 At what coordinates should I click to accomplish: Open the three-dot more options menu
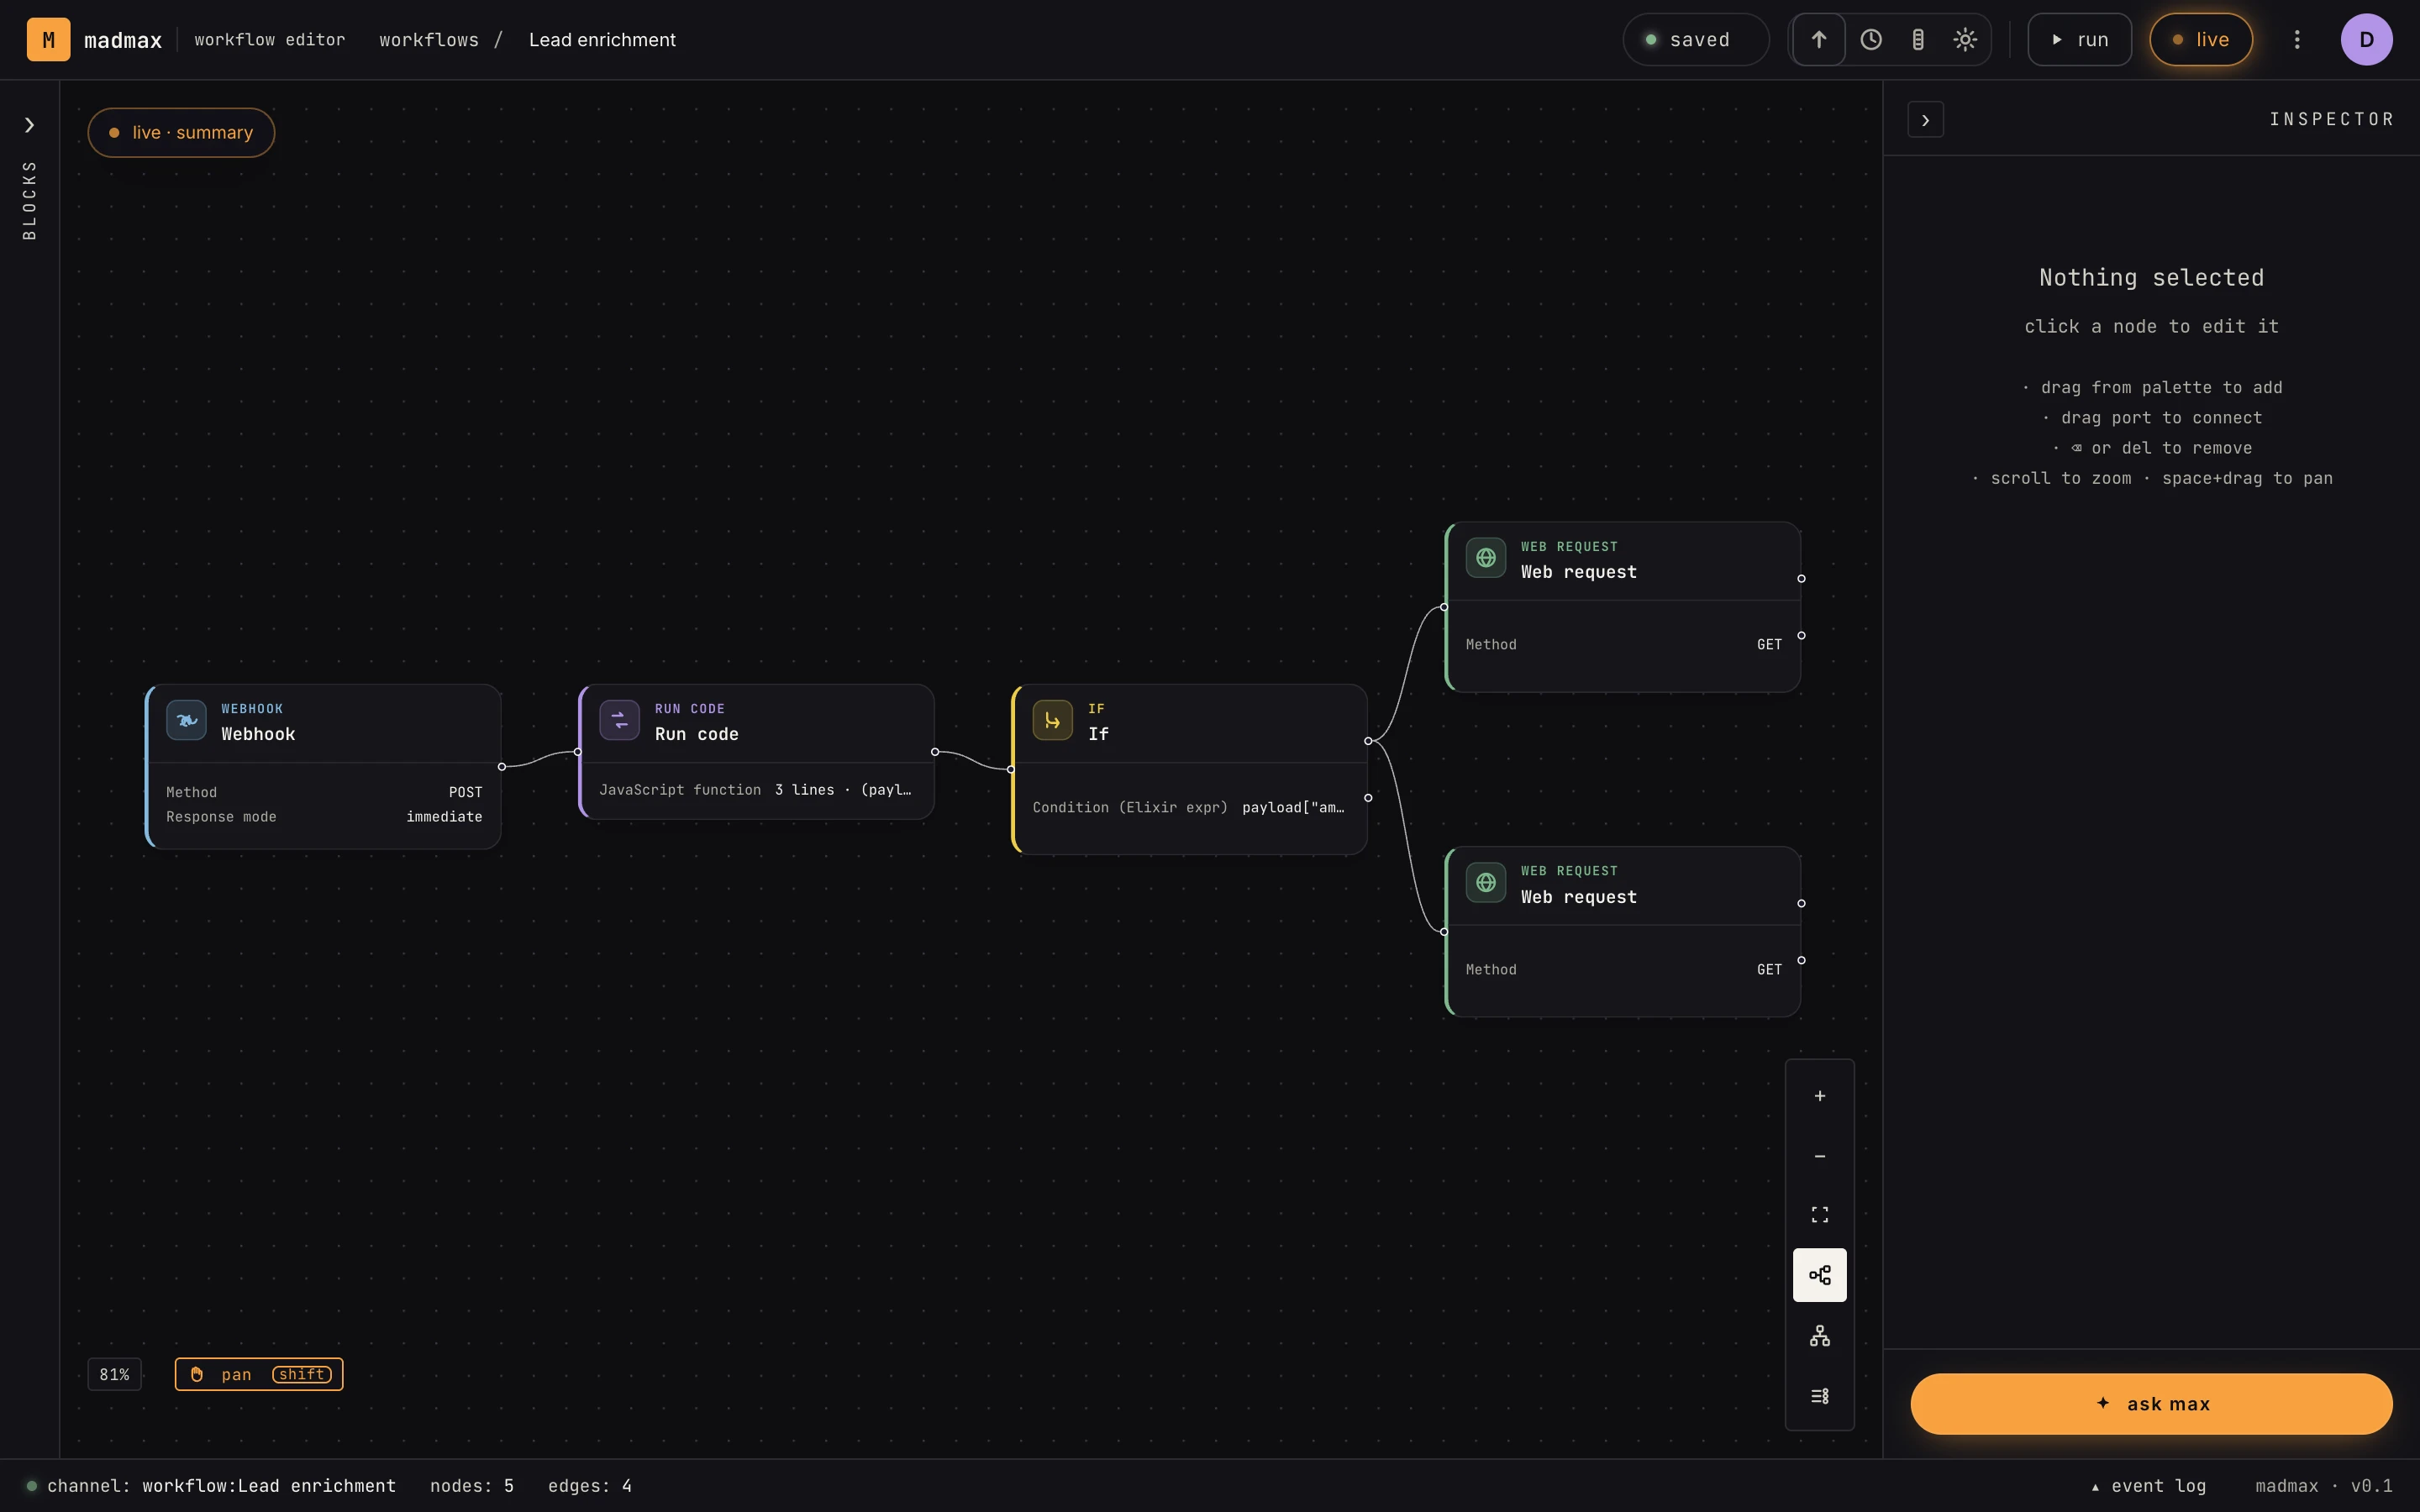(x=2297, y=40)
